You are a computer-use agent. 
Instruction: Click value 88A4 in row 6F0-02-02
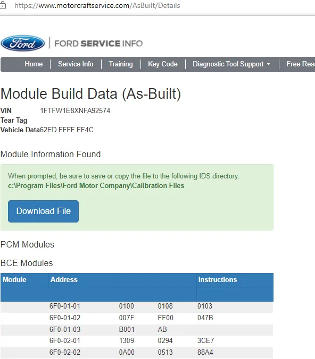coord(205,352)
